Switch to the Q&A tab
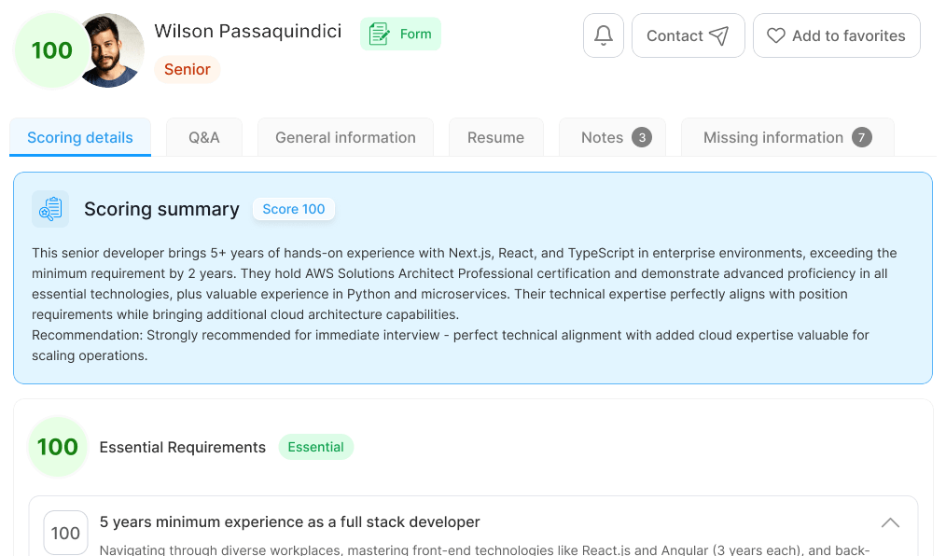The width and height of the screenshot is (946, 556). pos(204,137)
